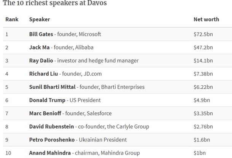
Task: Click Jack Ma in the speaker list
Action: (x=38, y=48)
